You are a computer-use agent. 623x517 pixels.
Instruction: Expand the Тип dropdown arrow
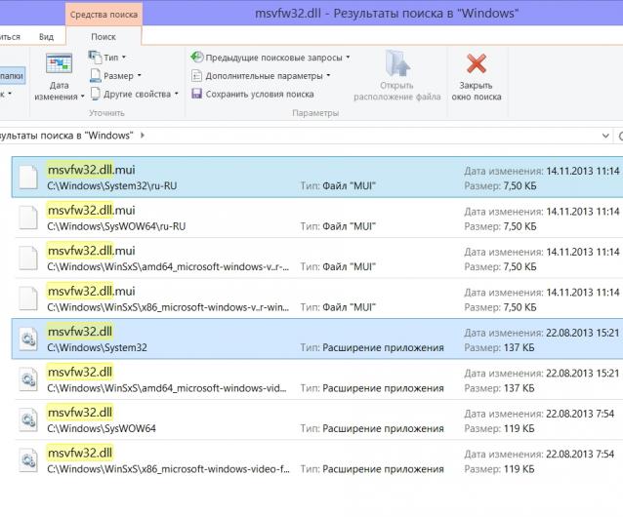[124, 58]
